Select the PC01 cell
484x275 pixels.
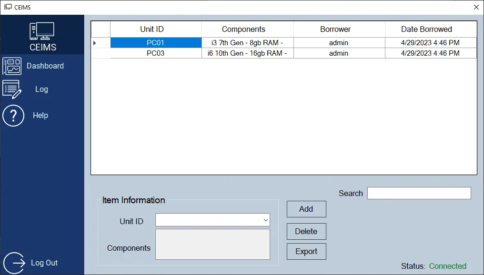tap(156, 42)
